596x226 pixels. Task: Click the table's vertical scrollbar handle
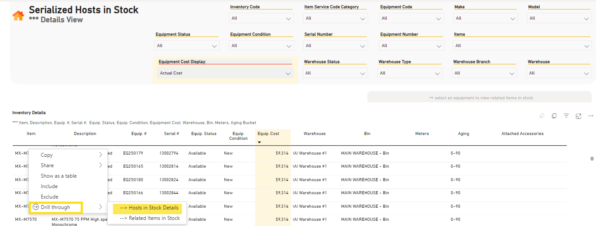(592, 159)
